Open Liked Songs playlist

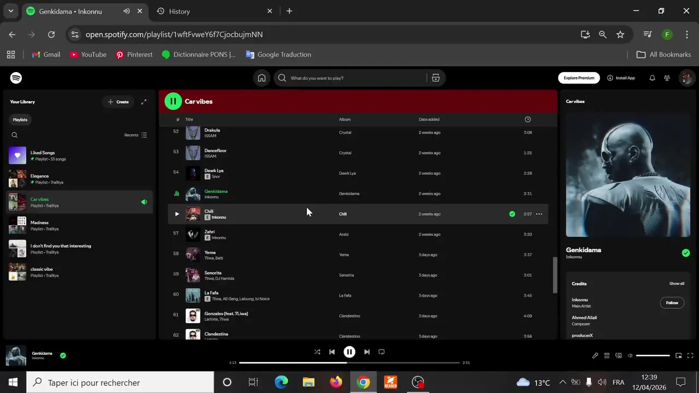tap(79, 156)
